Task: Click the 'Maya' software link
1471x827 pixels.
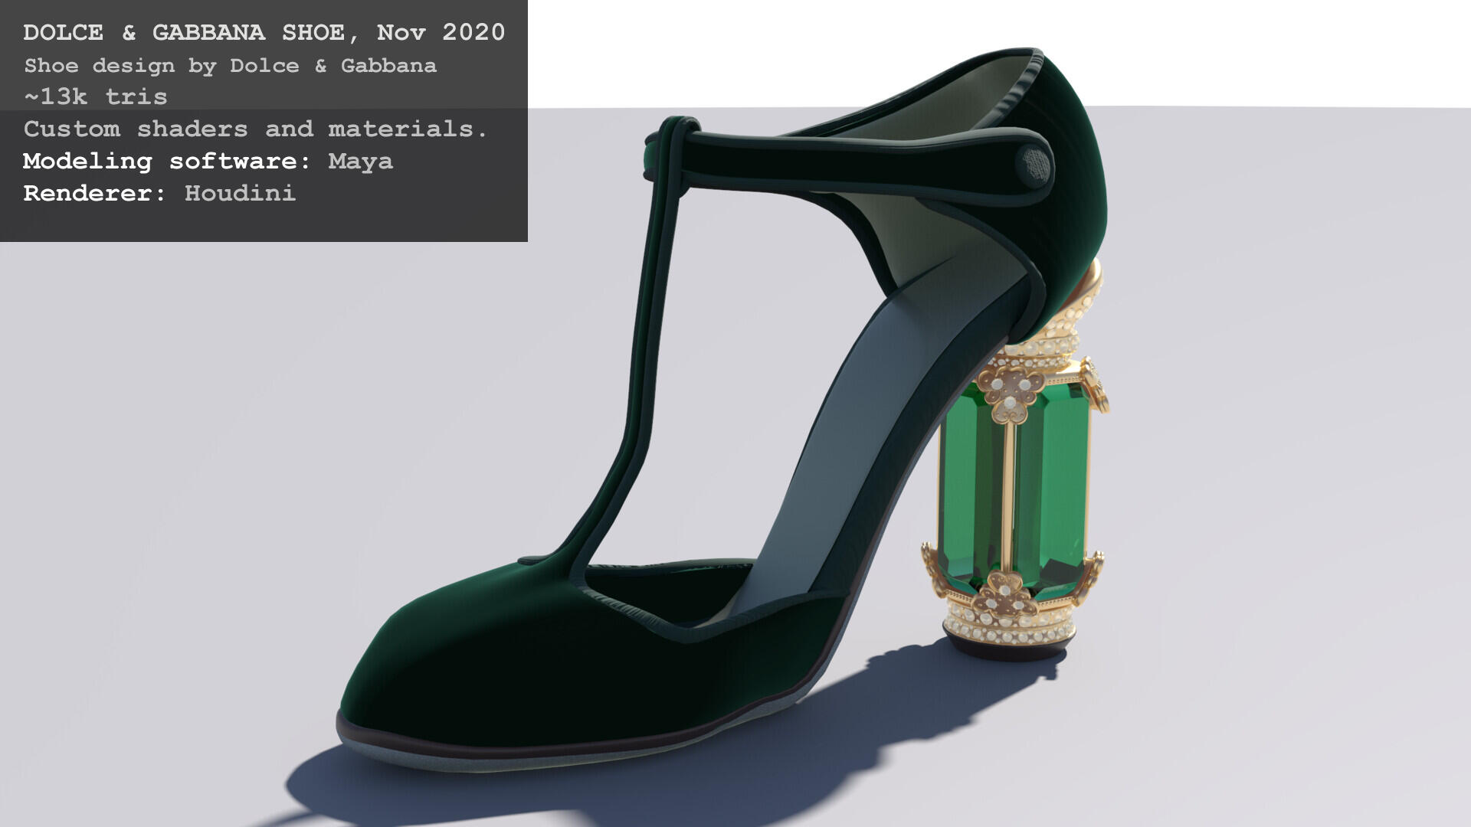Action: [x=360, y=162]
